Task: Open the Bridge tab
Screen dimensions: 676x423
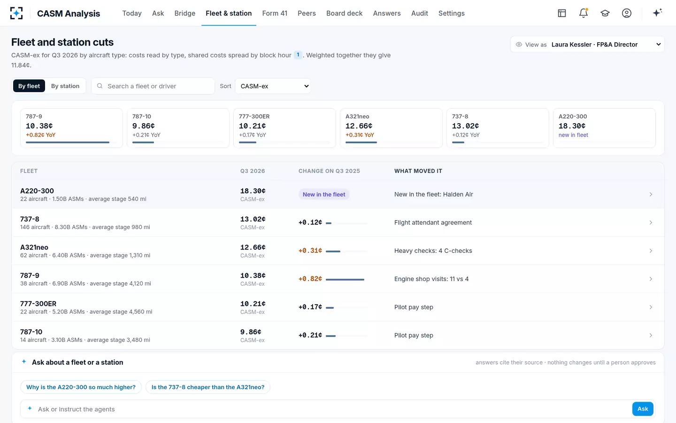Action: point(184,13)
